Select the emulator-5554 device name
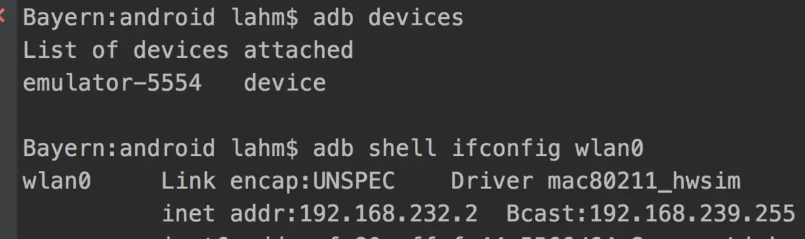 click(x=112, y=83)
